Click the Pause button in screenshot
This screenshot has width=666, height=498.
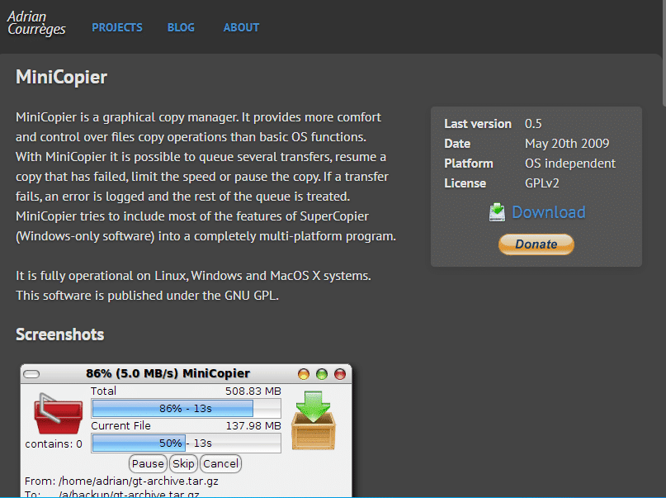pos(148,463)
